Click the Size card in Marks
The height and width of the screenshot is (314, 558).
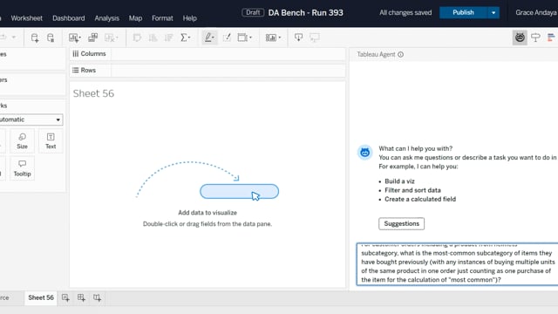click(x=22, y=141)
